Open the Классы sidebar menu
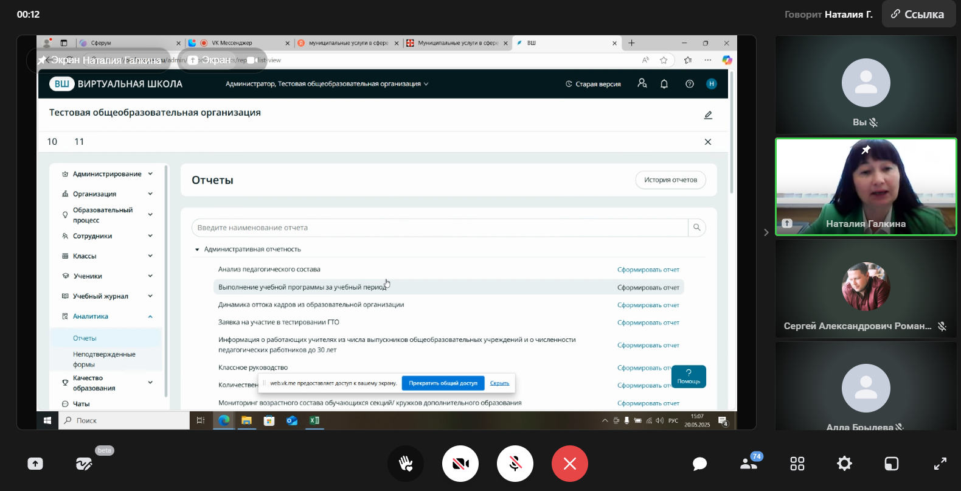Screen dimensions: 961x491 (x=85, y=256)
